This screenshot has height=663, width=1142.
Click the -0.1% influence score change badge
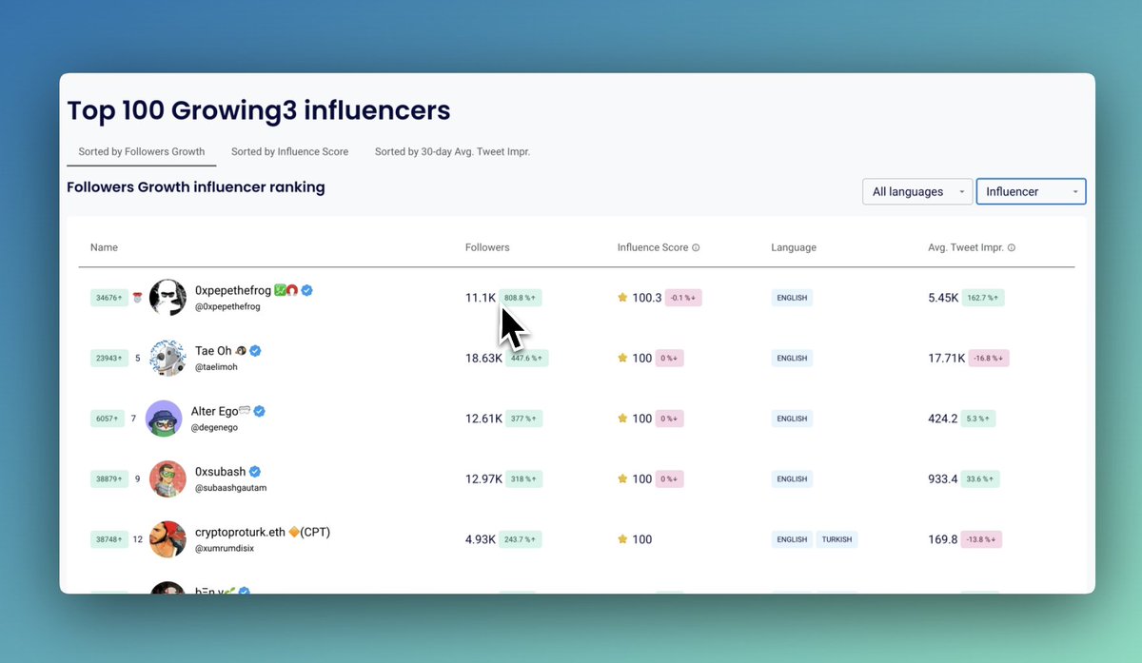pos(683,298)
